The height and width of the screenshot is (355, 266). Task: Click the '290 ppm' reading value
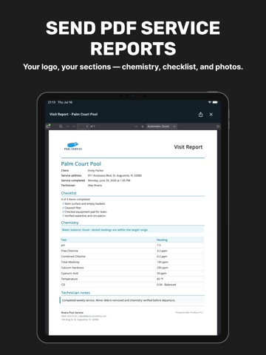[163, 268]
